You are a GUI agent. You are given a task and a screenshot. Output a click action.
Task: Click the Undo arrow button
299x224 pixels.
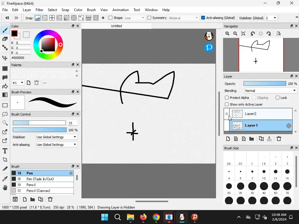7,18
